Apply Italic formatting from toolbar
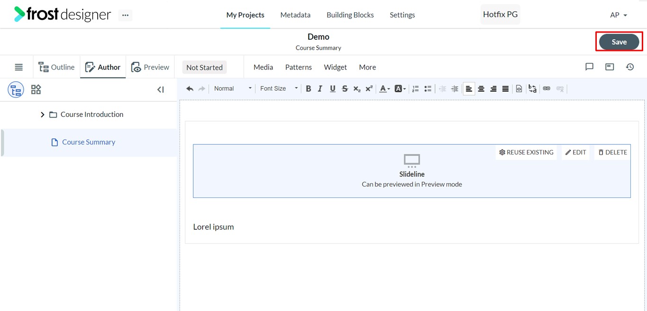 320,89
